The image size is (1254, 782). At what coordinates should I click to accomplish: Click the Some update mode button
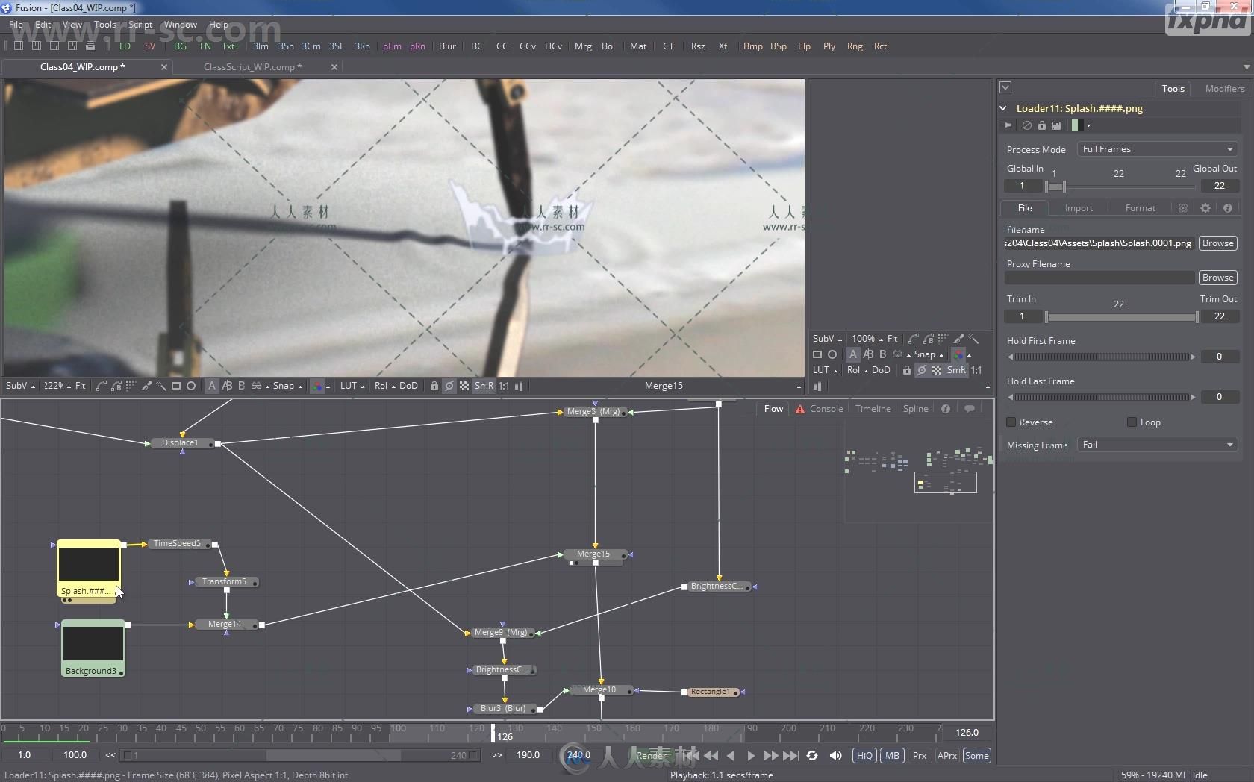tap(976, 755)
